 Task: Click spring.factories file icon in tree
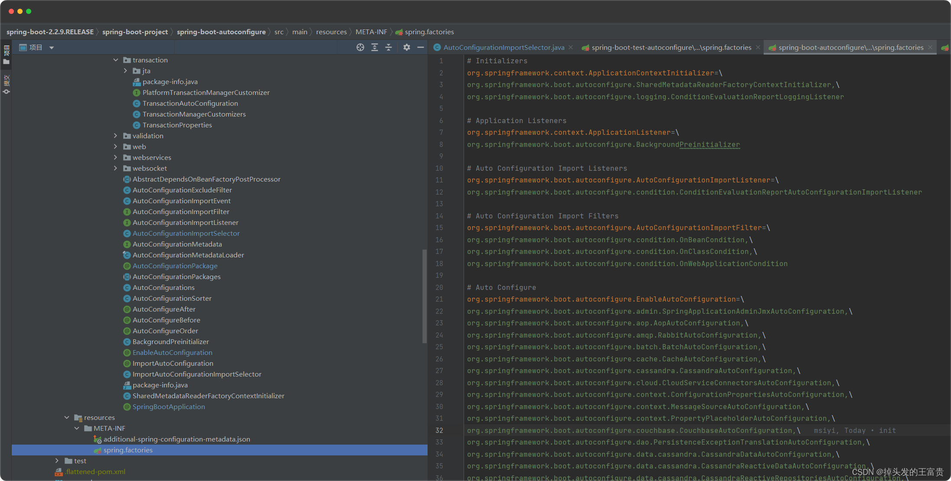point(98,450)
